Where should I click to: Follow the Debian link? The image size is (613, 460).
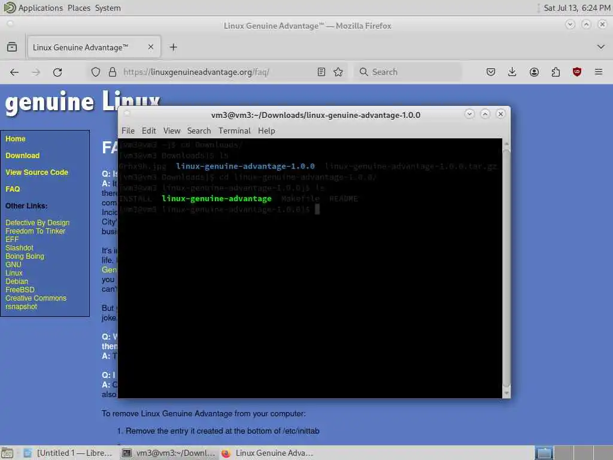[x=17, y=282]
